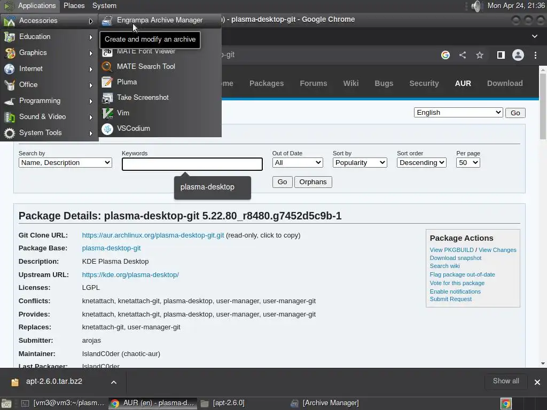The image size is (547, 410).
Task: Go to the Wiki nav tab
Action: (350, 83)
